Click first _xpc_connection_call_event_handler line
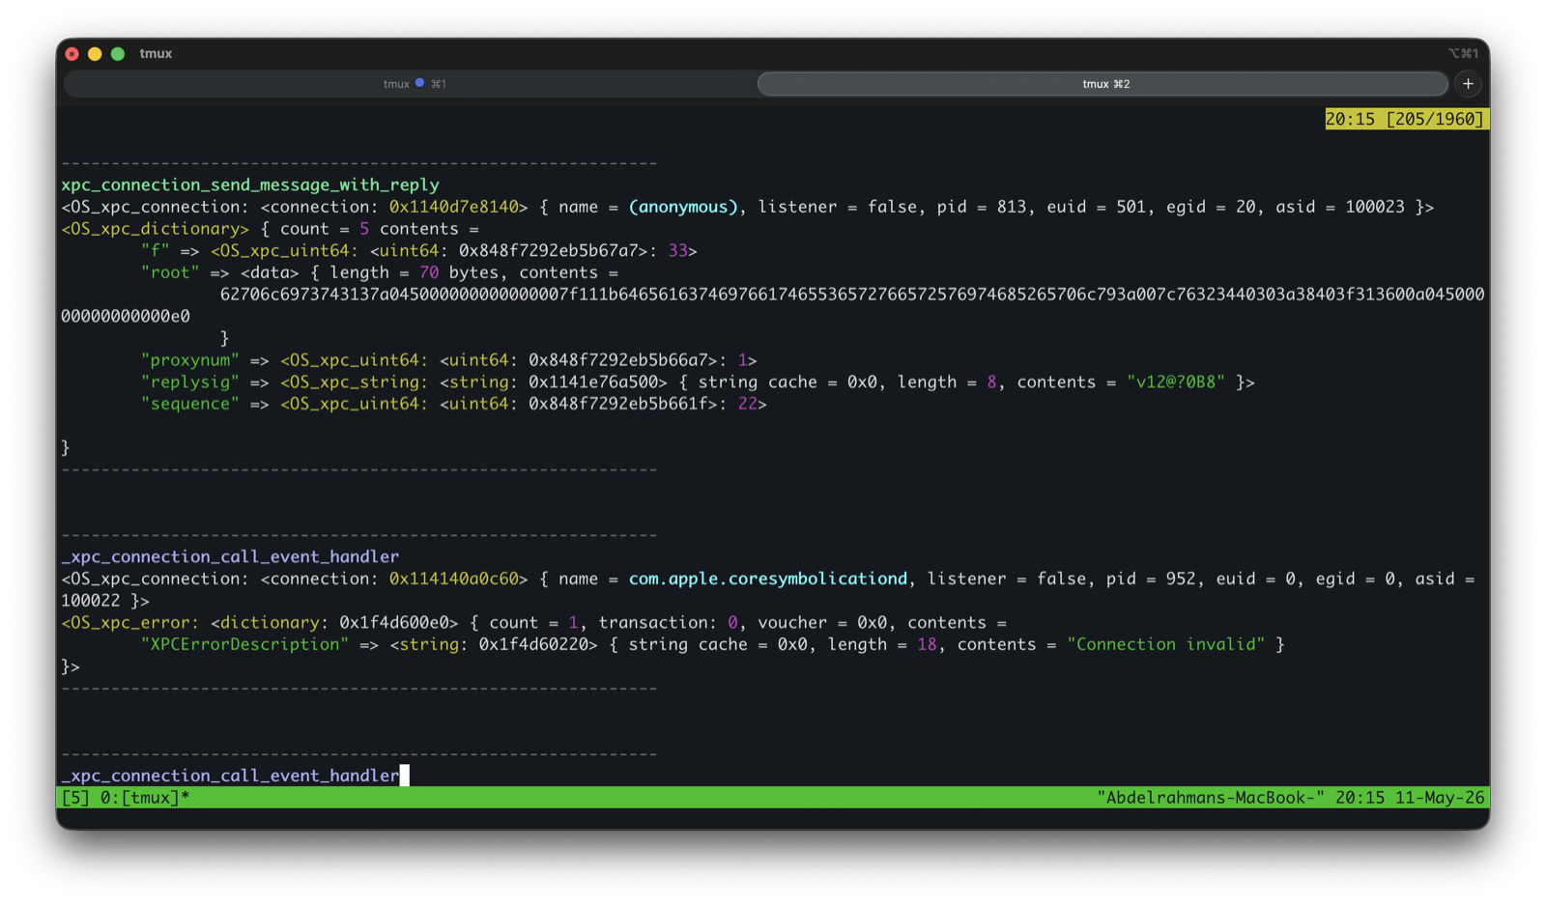The height and width of the screenshot is (904, 1546). [x=230, y=556]
